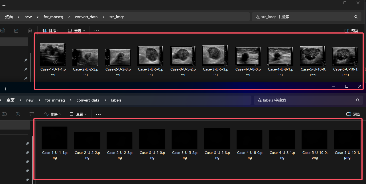Go to convert_data in labels breadcrumb
This screenshot has height=184, width=366.
88,100
